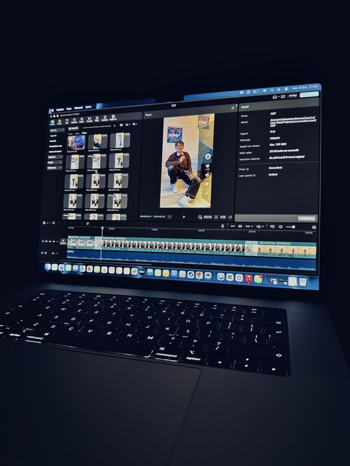Open Messages with the badge in the Dock
Viewport: 350px width, 466px height.
[x=259, y=279]
